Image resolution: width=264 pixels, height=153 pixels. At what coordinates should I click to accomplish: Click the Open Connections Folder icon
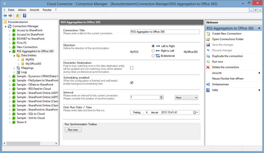click(208, 39)
